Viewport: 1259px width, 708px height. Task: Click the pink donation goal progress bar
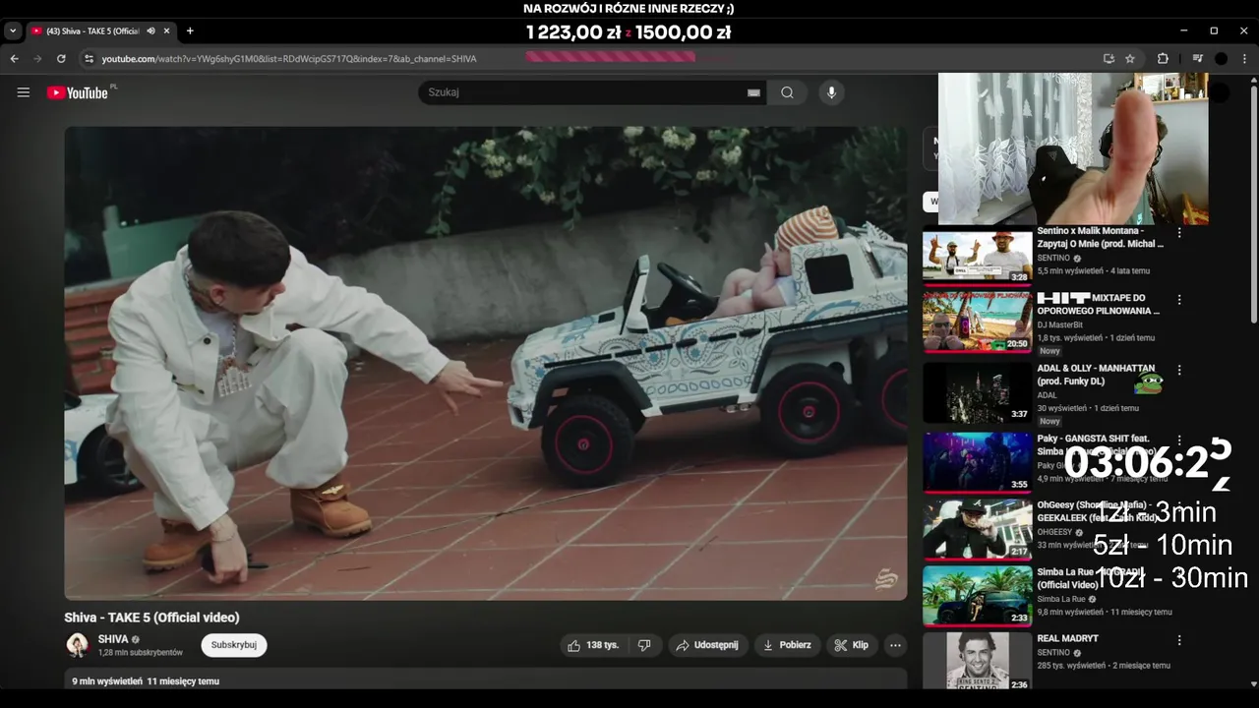611,56
